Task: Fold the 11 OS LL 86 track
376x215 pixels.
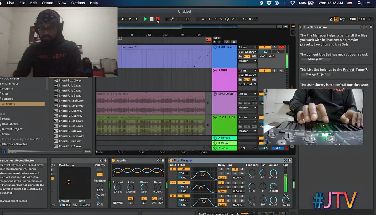Action: click(x=215, y=117)
